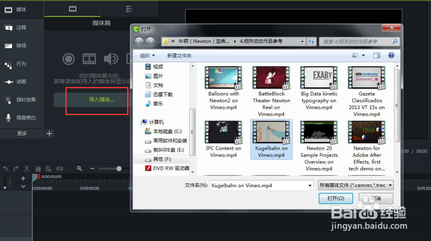431x241 pixels.
Task: Click the add track plus button
Action: tap(23, 179)
